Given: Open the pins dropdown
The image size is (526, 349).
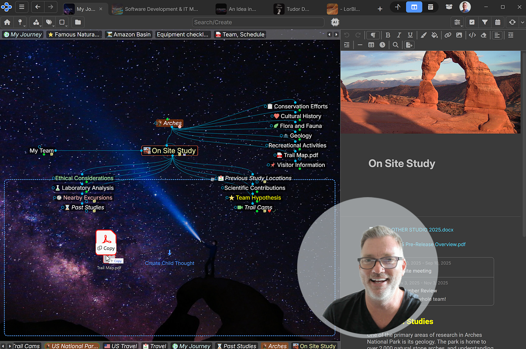Looking at the screenshot, I should 21,22.
